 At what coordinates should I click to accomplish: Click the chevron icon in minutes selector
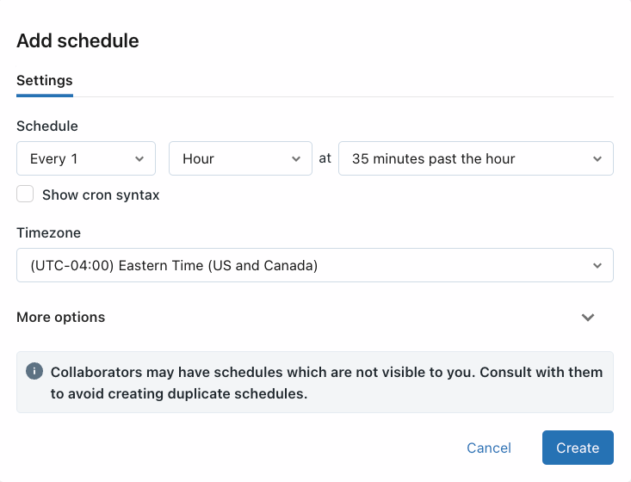tap(597, 159)
